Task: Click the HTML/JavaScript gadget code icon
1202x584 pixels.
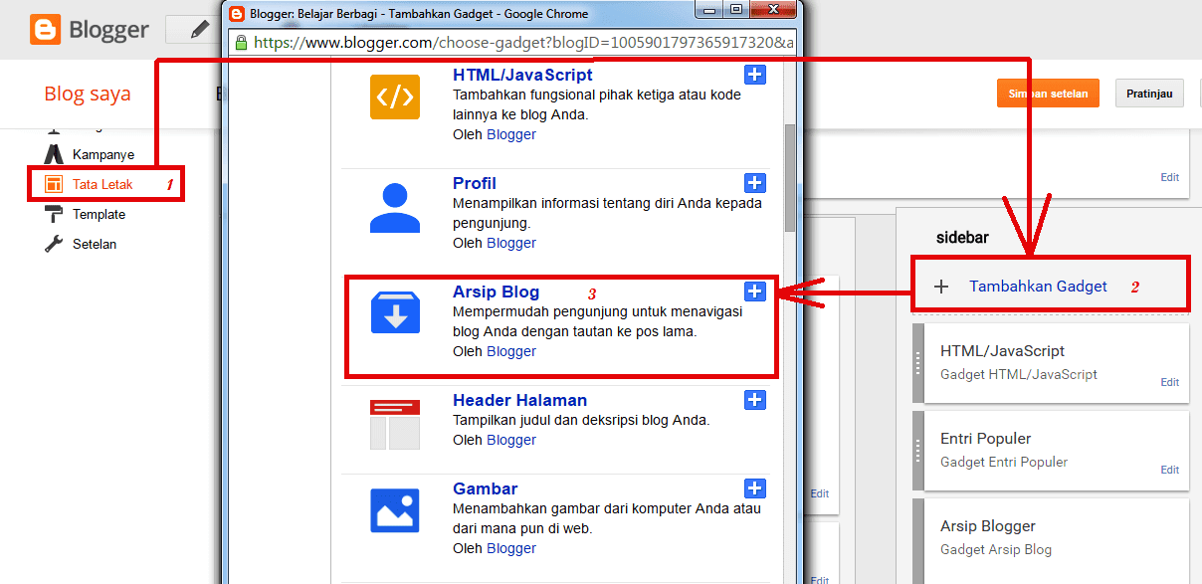Action: pyautogui.click(x=395, y=97)
